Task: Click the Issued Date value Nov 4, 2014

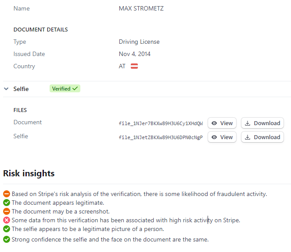Action: coord(135,54)
